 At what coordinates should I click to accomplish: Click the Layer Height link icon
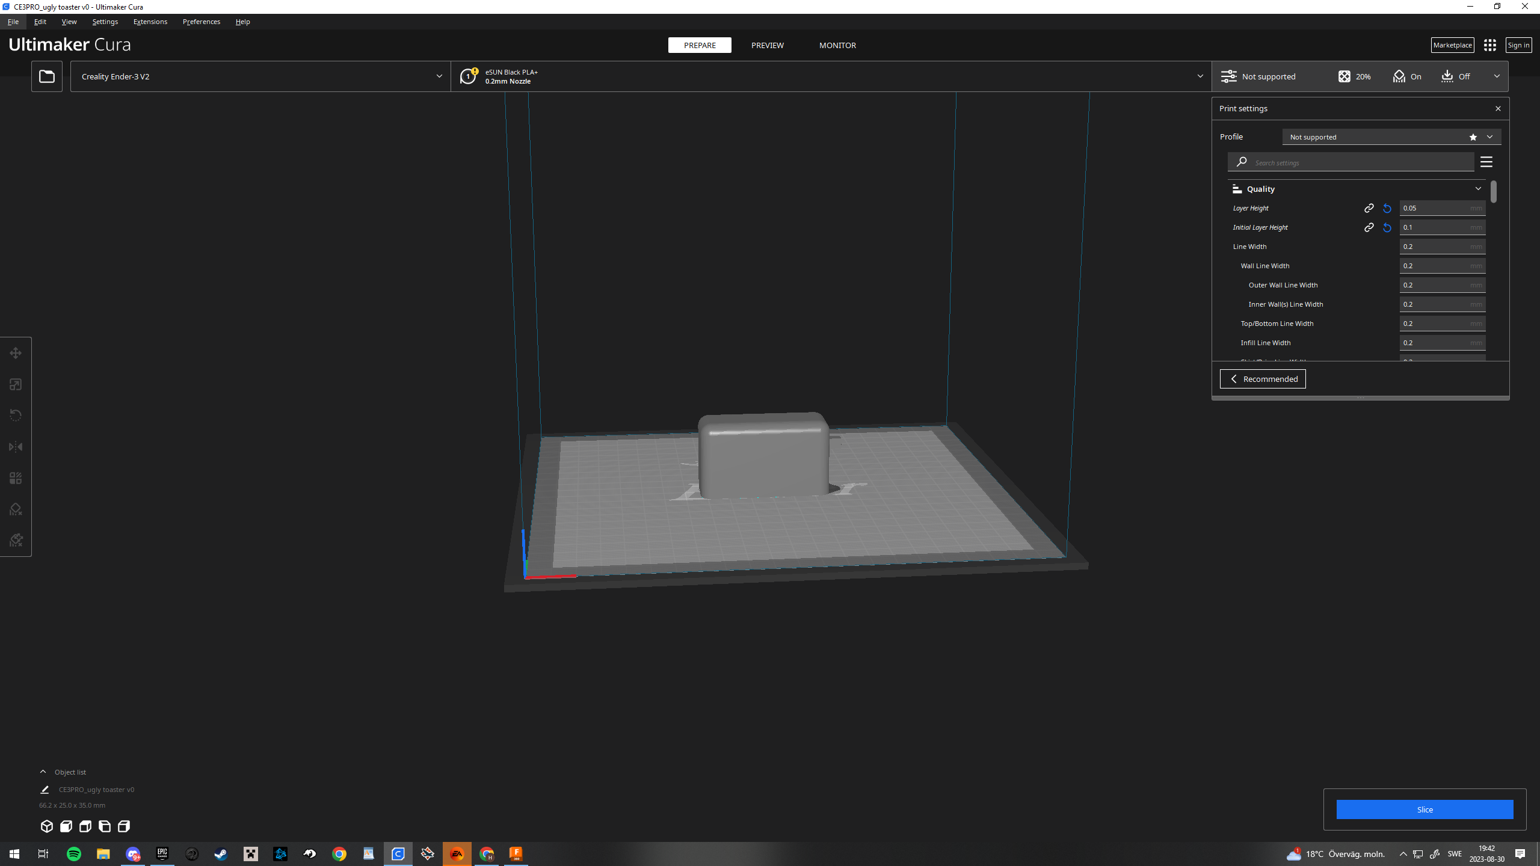pos(1369,208)
